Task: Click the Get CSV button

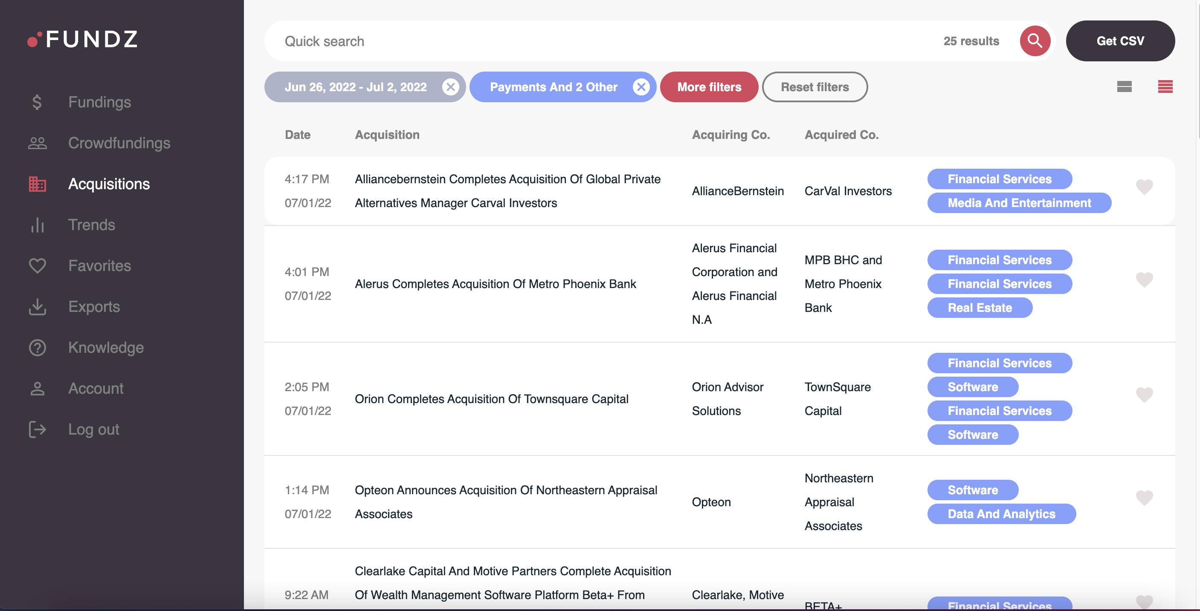Action: coord(1120,41)
